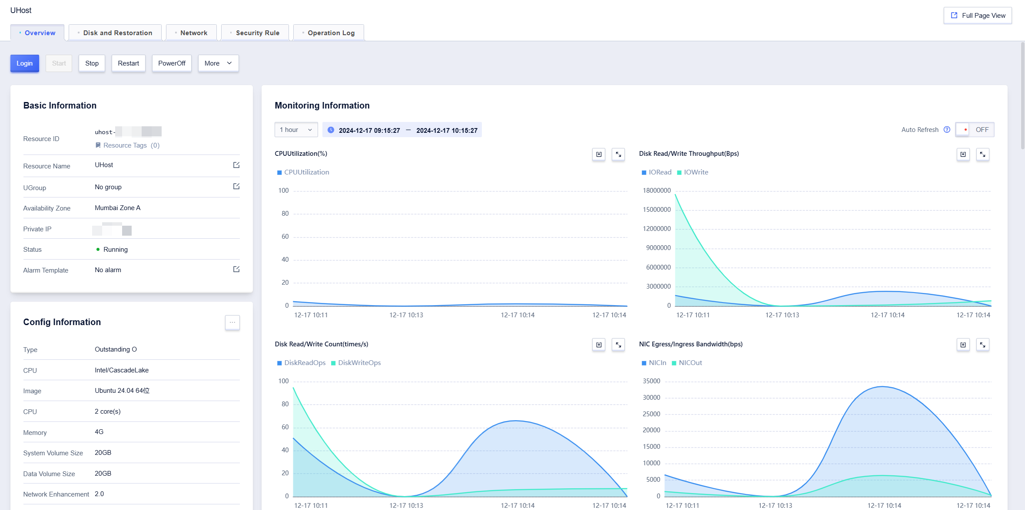Toggle DiskReadOps legend series
The width and height of the screenshot is (1025, 510).
click(302, 363)
